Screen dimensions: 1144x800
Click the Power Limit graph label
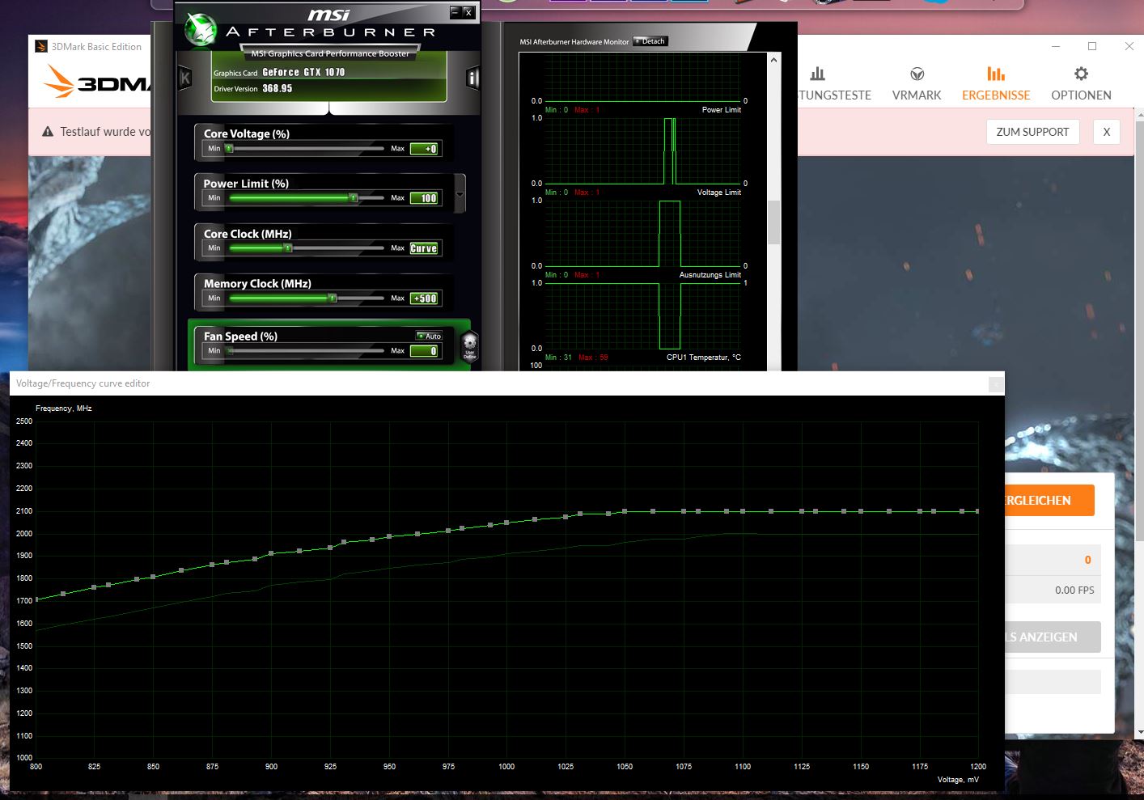coord(721,110)
